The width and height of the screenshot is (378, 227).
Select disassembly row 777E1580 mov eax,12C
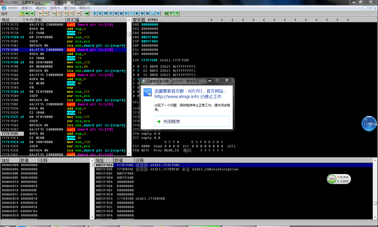click(x=63, y=37)
